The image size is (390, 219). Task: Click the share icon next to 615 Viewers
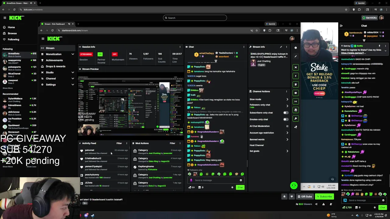316,204
